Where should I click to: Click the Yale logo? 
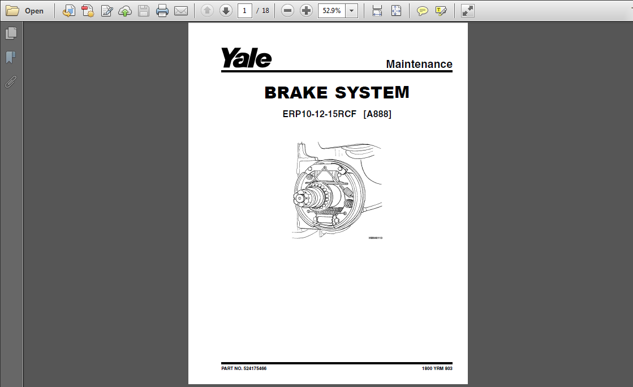click(x=246, y=58)
